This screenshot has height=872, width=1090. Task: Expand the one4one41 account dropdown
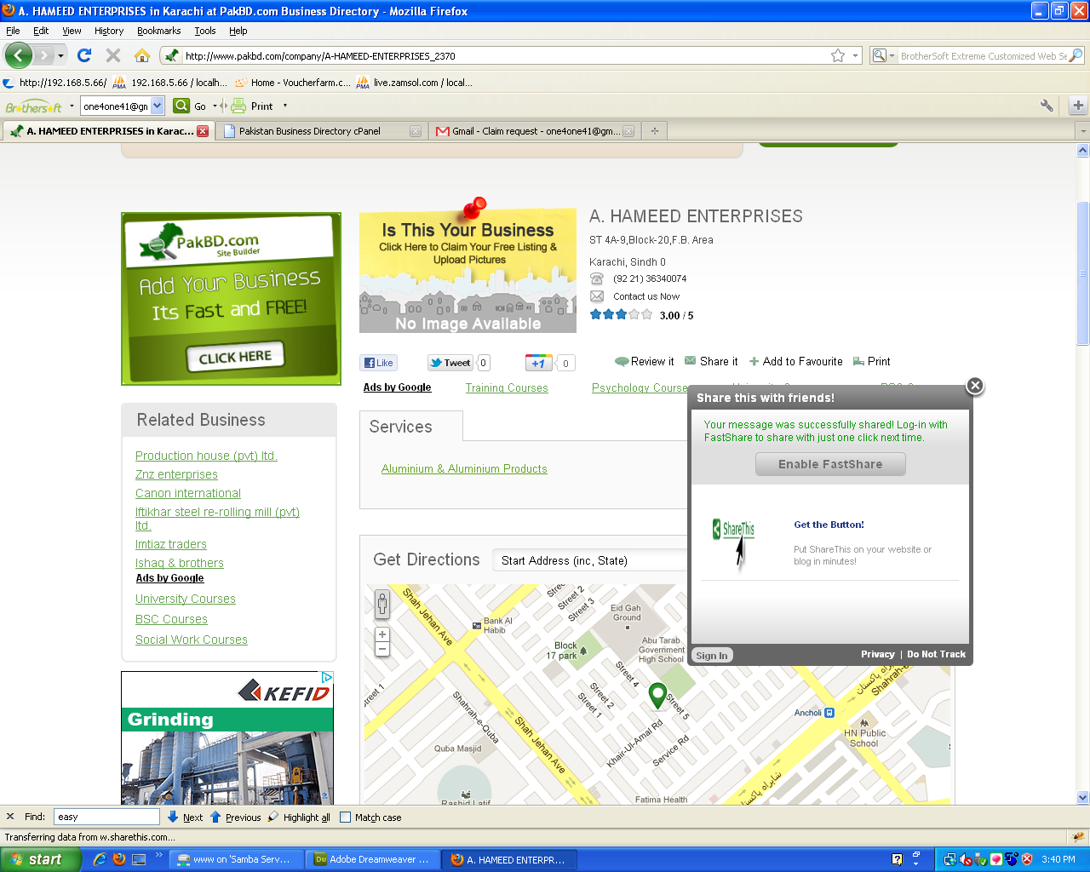click(x=158, y=106)
